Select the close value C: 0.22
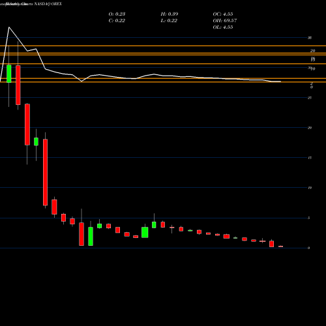The height and width of the screenshot is (326, 326). pos(117,20)
